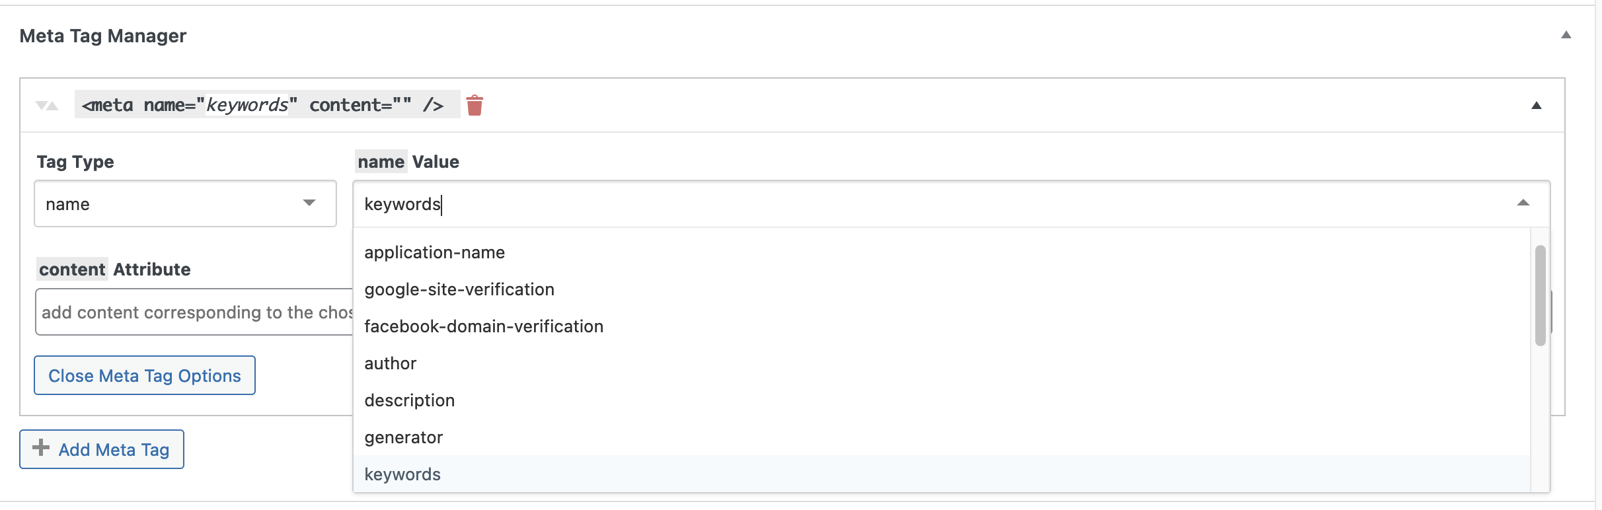
Task: Focus the content Attribute text field
Action: pyautogui.click(x=194, y=312)
